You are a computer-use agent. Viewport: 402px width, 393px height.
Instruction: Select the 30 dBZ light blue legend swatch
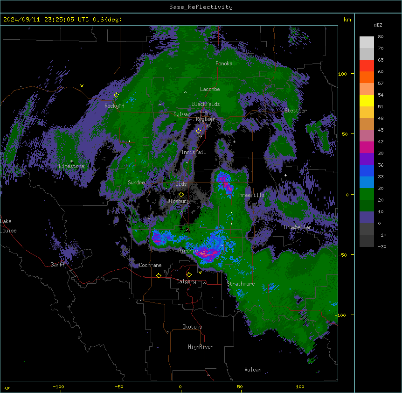[x=367, y=182]
